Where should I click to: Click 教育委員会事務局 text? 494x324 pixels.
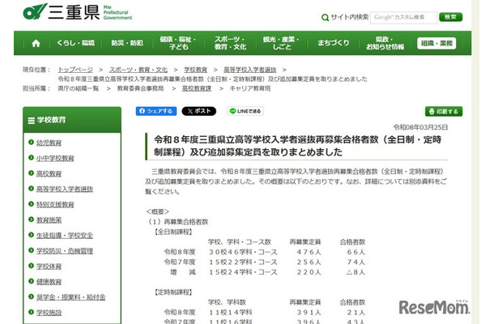[141, 88]
